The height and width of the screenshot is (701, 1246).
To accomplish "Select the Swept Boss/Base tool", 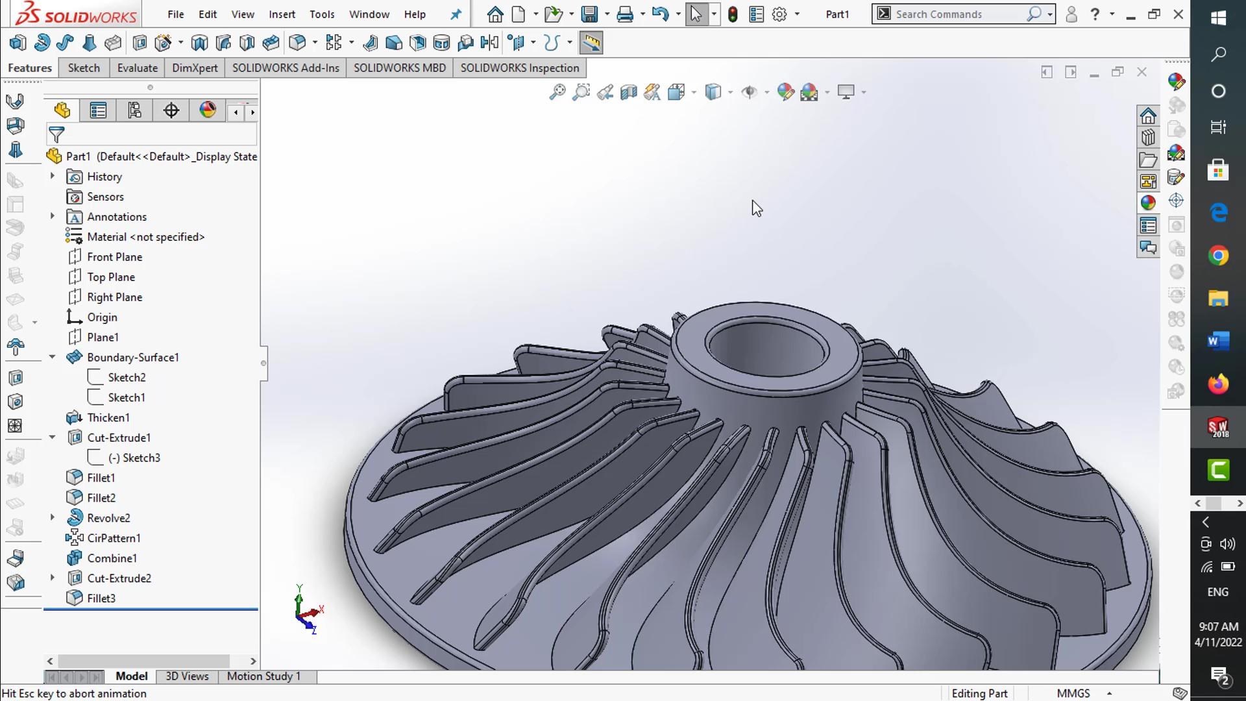I will (65, 42).
